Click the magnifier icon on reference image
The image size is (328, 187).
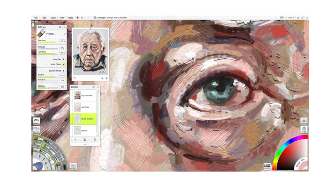(x=102, y=78)
